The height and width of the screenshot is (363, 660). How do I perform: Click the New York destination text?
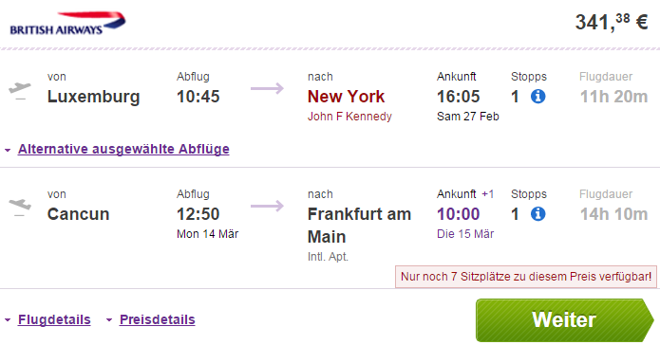coord(346,97)
